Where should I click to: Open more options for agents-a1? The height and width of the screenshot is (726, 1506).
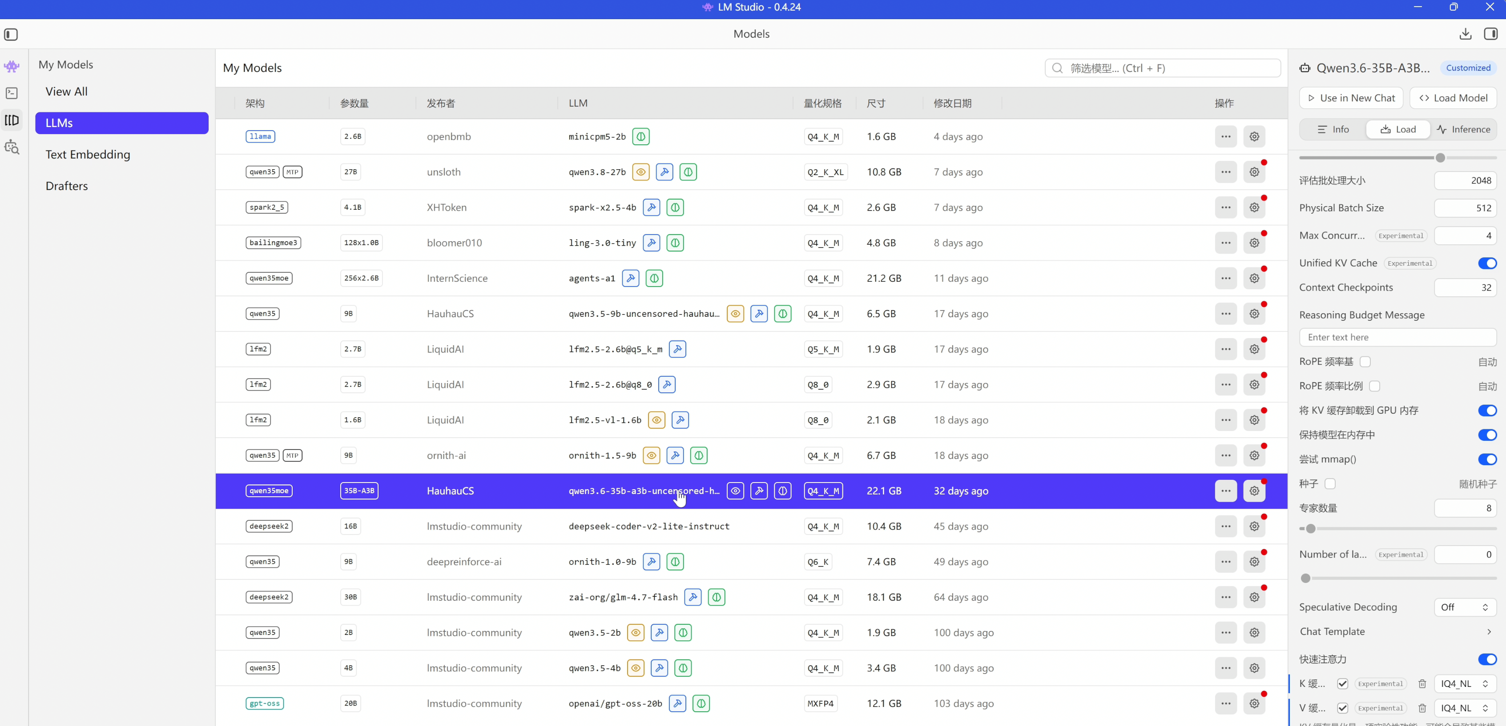1225,278
